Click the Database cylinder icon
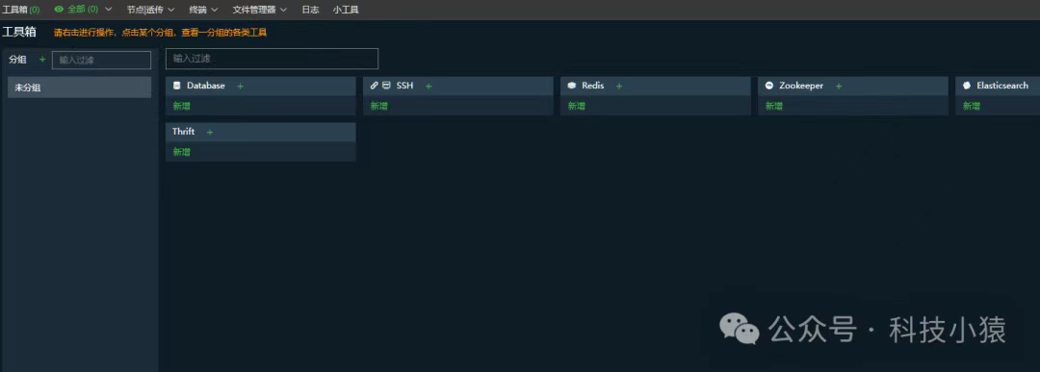 [x=176, y=87]
